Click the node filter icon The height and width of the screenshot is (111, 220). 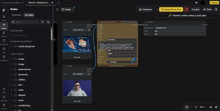pos(42,22)
